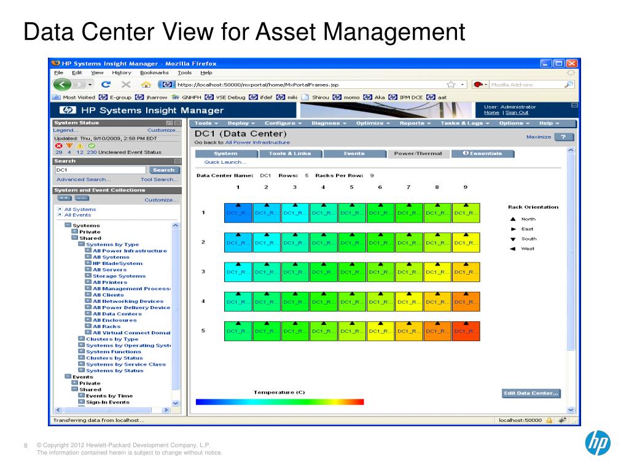Go to the Firefox home icon
The height and width of the screenshot is (471, 629).
(x=146, y=85)
